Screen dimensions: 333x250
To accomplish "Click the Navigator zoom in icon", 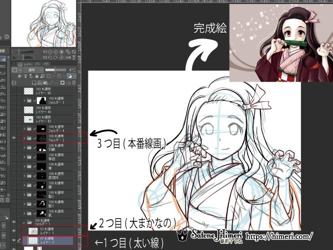I will (55, 51).
